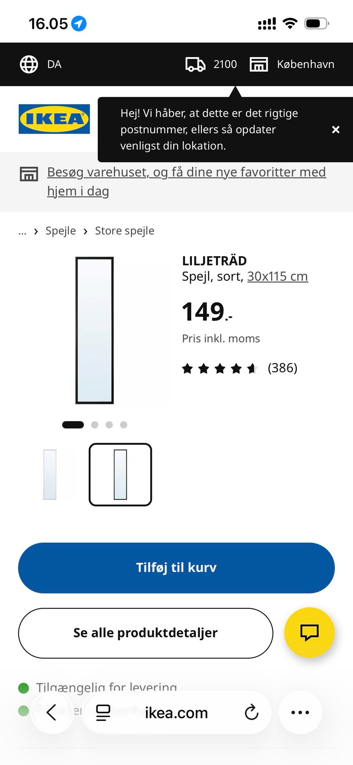The height and width of the screenshot is (765, 353).
Task: Open the 30x115 cm size link
Action: [x=278, y=276]
